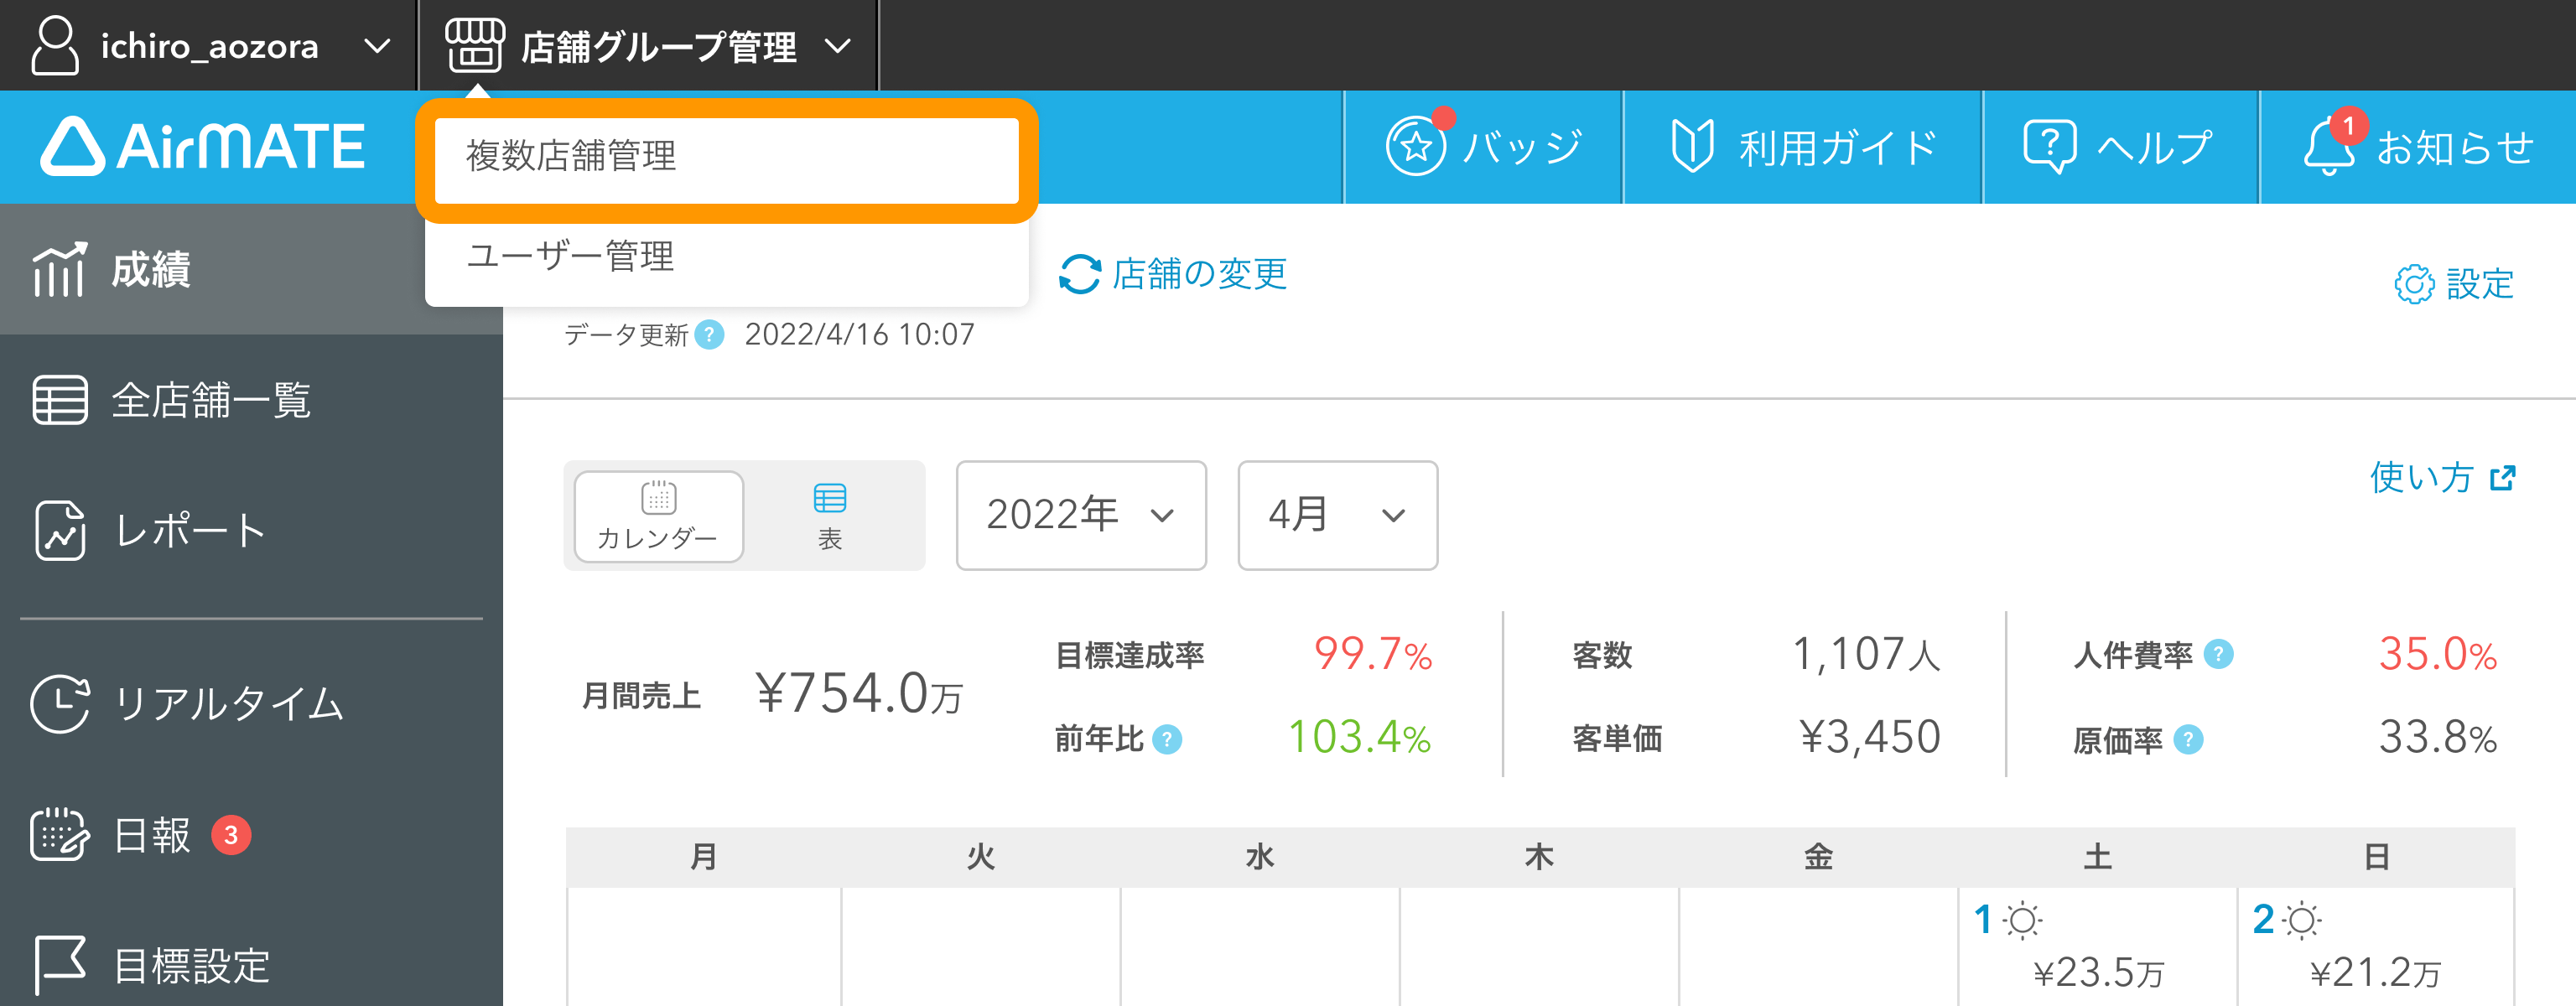Click the 99.7% 目標達成率 value
Image resolution: width=2576 pixels, height=1006 pixels.
click(x=1372, y=654)
